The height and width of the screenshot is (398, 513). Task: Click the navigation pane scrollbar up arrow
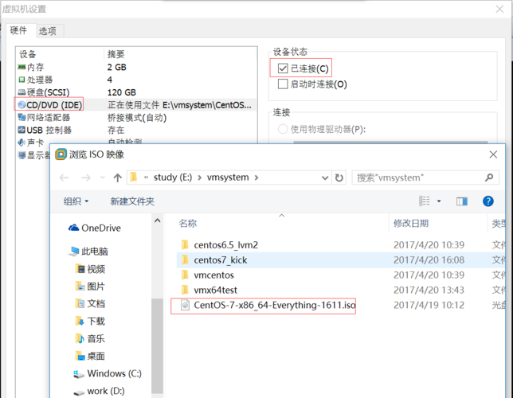tap(158, 220)
